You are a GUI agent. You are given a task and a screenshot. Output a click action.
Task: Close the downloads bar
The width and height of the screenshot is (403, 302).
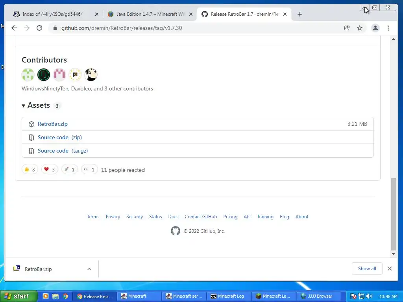pos(390,269)
